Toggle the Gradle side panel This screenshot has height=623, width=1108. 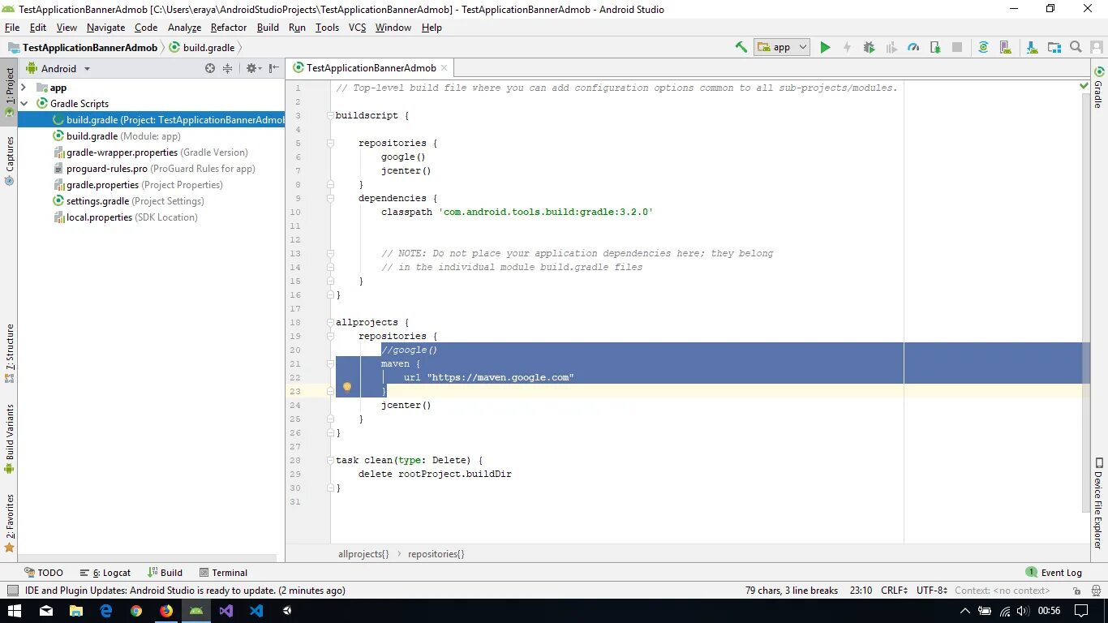[1099, 88]
